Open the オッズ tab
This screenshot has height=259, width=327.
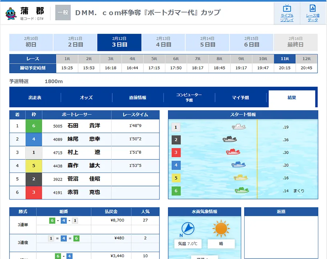tap(86, 97)
